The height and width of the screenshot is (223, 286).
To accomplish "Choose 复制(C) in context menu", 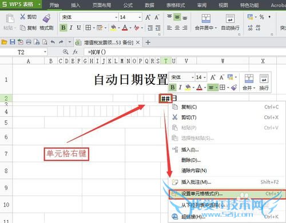I will [x=227, y=107].
